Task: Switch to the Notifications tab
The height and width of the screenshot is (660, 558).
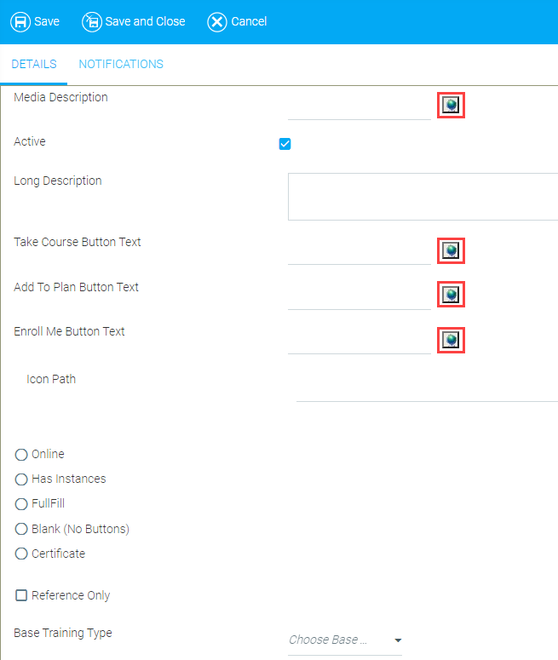Action: tap(121, 64)
